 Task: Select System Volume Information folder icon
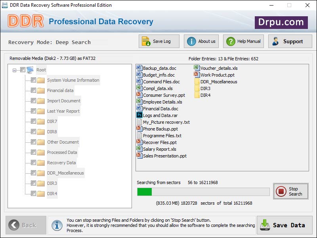coord(41,80)
